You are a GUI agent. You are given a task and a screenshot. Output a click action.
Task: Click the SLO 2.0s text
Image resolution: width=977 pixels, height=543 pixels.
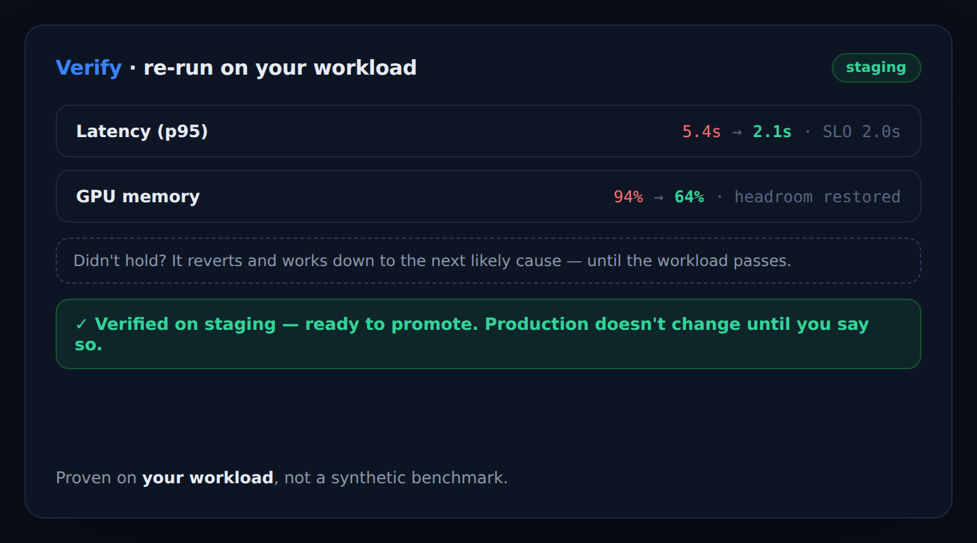[862, 132]
